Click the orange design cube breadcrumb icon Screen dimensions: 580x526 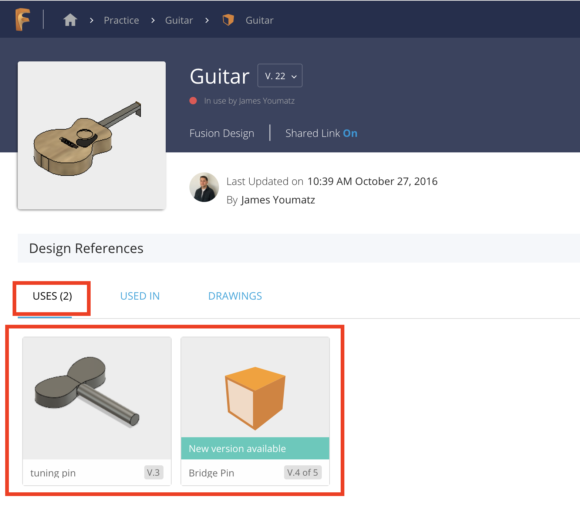[x=228, y=20]
